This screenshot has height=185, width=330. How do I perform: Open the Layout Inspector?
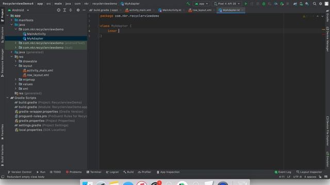click(309, 172)
